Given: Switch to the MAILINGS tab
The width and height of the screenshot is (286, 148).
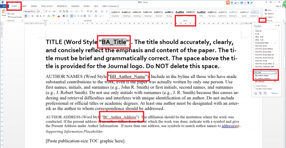Looking at the screenshot, I should coord(75,6).
